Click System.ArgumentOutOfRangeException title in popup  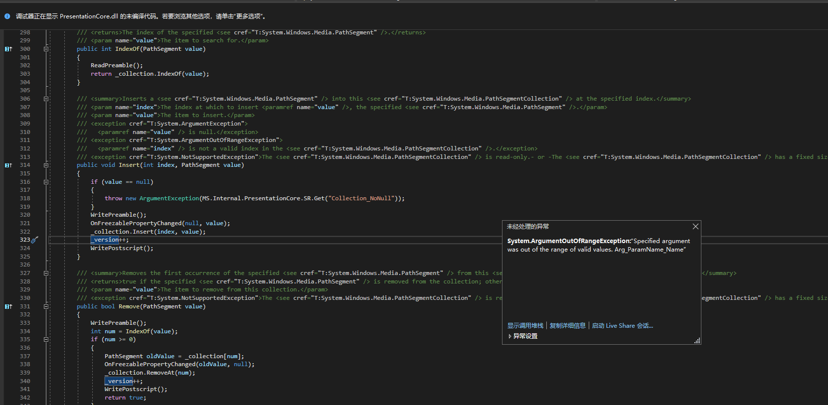[x=569, y=241]
